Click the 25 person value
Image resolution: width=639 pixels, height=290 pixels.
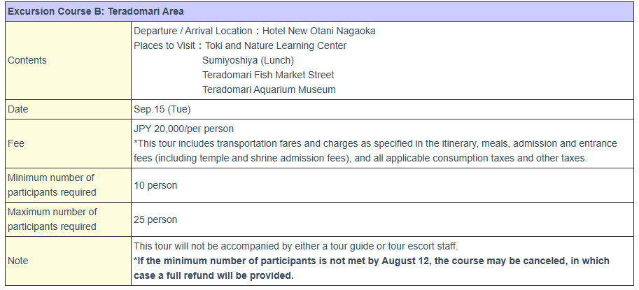(x=155, y=219)
